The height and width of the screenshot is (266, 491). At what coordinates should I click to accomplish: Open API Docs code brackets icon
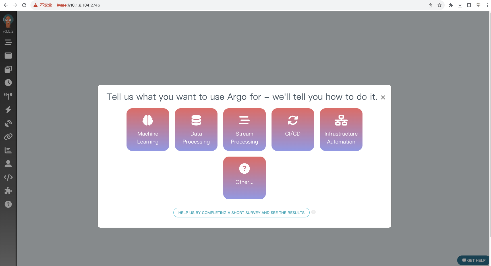pos(8,177)
